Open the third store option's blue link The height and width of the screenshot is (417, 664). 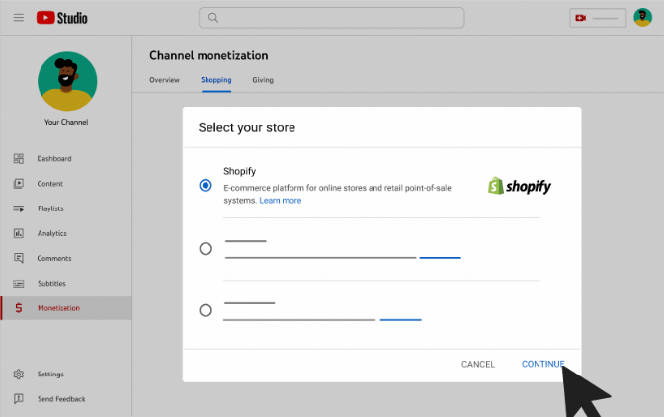tap(400, 320)
